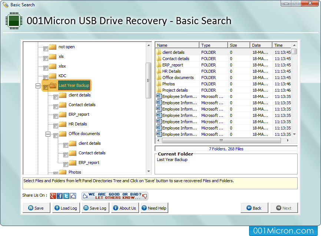
Task: Click the thumbs-up Like share icon
Action: tap(73, 196)
